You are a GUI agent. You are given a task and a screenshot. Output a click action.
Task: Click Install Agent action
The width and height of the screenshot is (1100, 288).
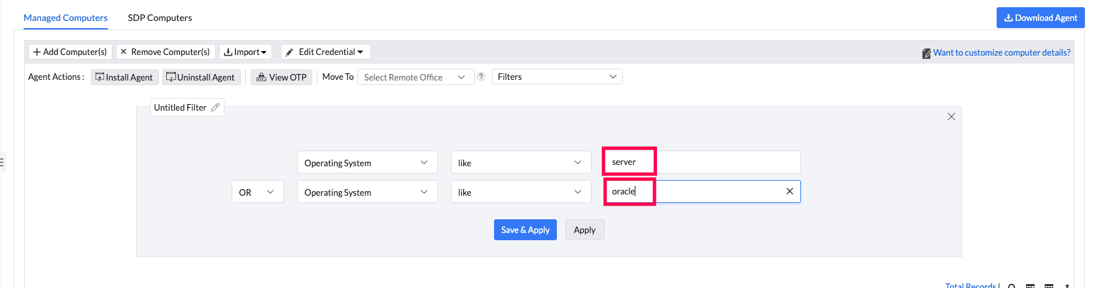click(x=124, y=77)
